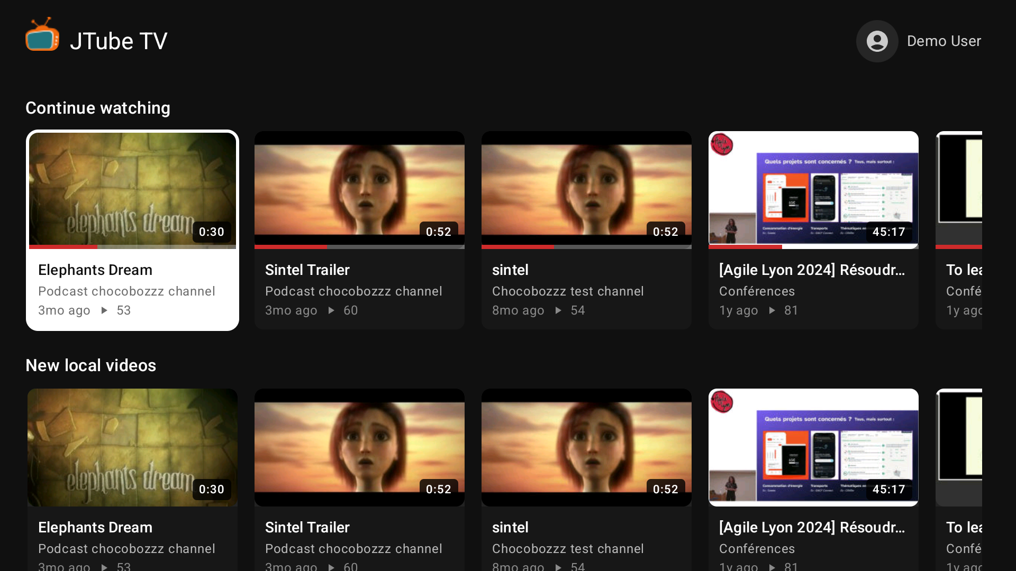Click 45:17 duration badge in New local videos

[889, 490]
